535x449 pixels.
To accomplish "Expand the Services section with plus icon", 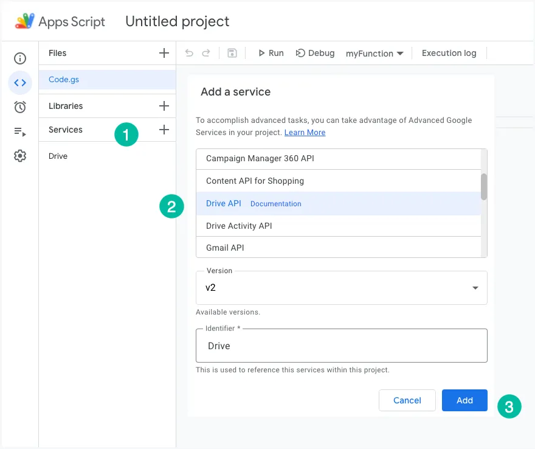I will pyautogui.click(x=164, y=130).
